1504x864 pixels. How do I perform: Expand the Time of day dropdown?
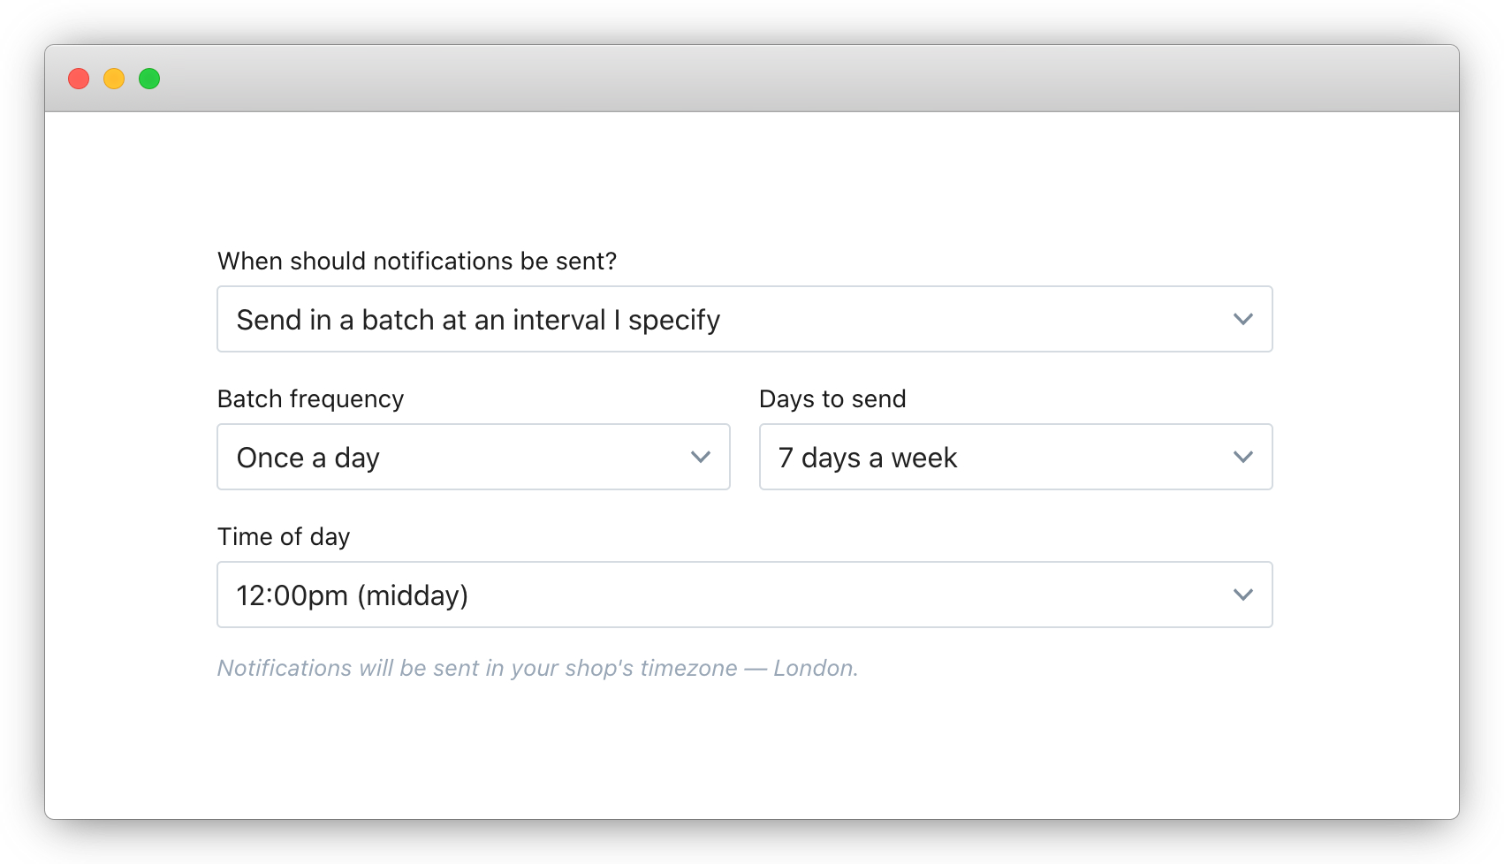tap(745, 595)
